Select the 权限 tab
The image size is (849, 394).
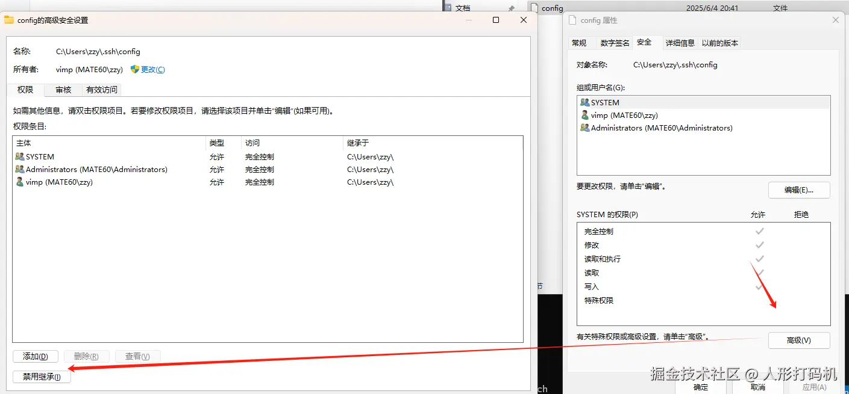click(x=25, y=90)
